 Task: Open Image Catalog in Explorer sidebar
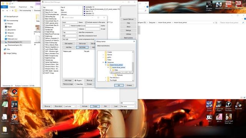[x=11, y=53]
